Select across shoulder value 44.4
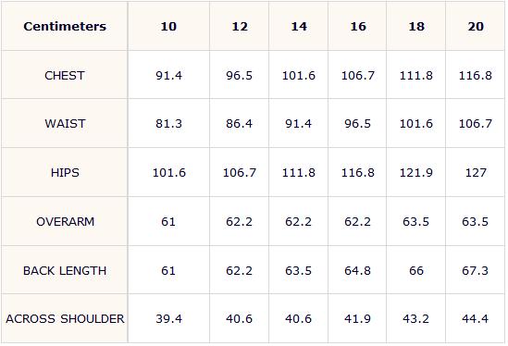This screenshot has height=346, width=508. 475,319
